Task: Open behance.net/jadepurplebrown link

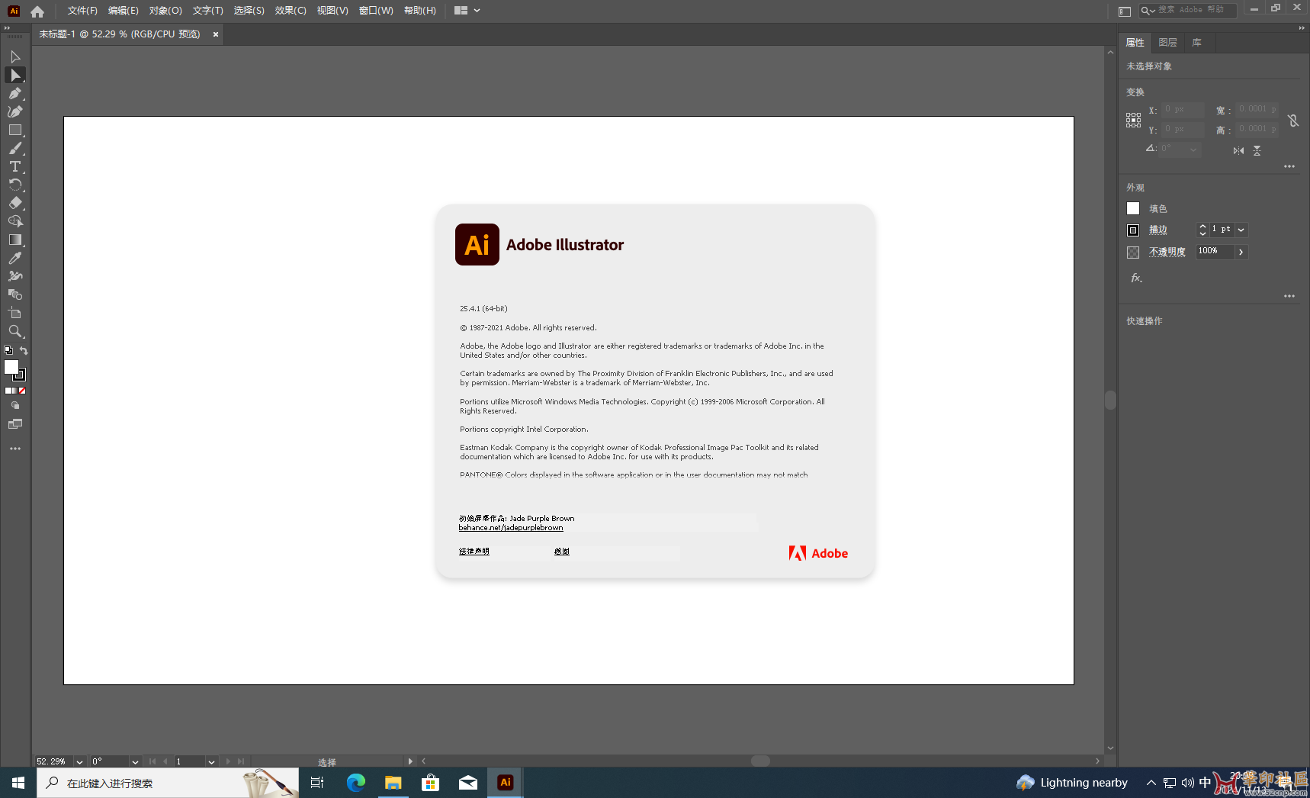Action: (x=511, y=528)
